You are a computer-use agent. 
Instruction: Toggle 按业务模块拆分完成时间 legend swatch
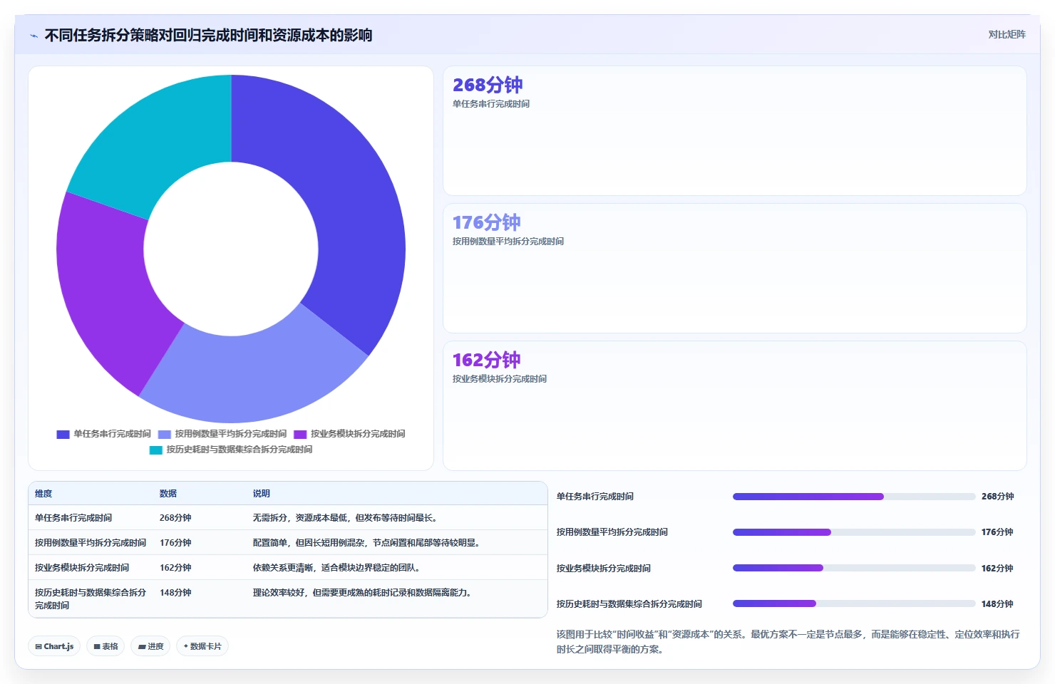[x=300, y=434]
